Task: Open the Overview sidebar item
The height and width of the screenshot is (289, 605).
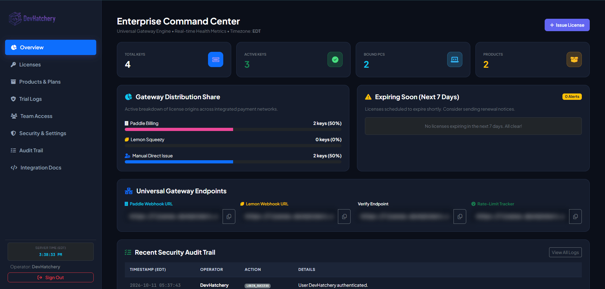Action: 50,47
